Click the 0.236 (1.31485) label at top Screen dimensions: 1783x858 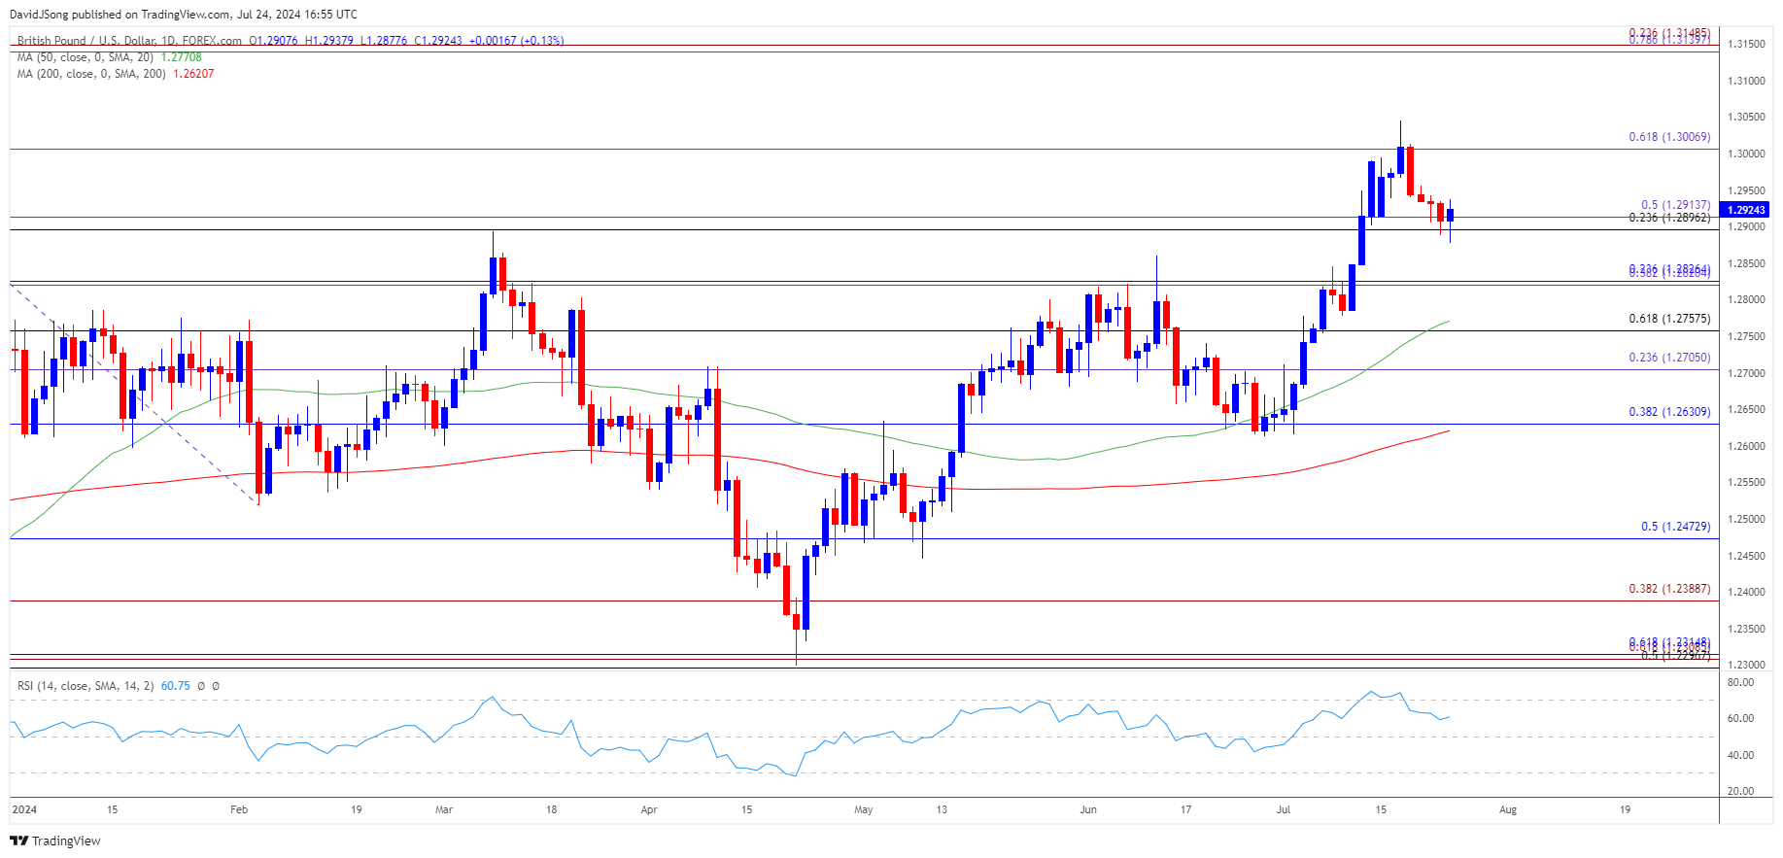1669,33
